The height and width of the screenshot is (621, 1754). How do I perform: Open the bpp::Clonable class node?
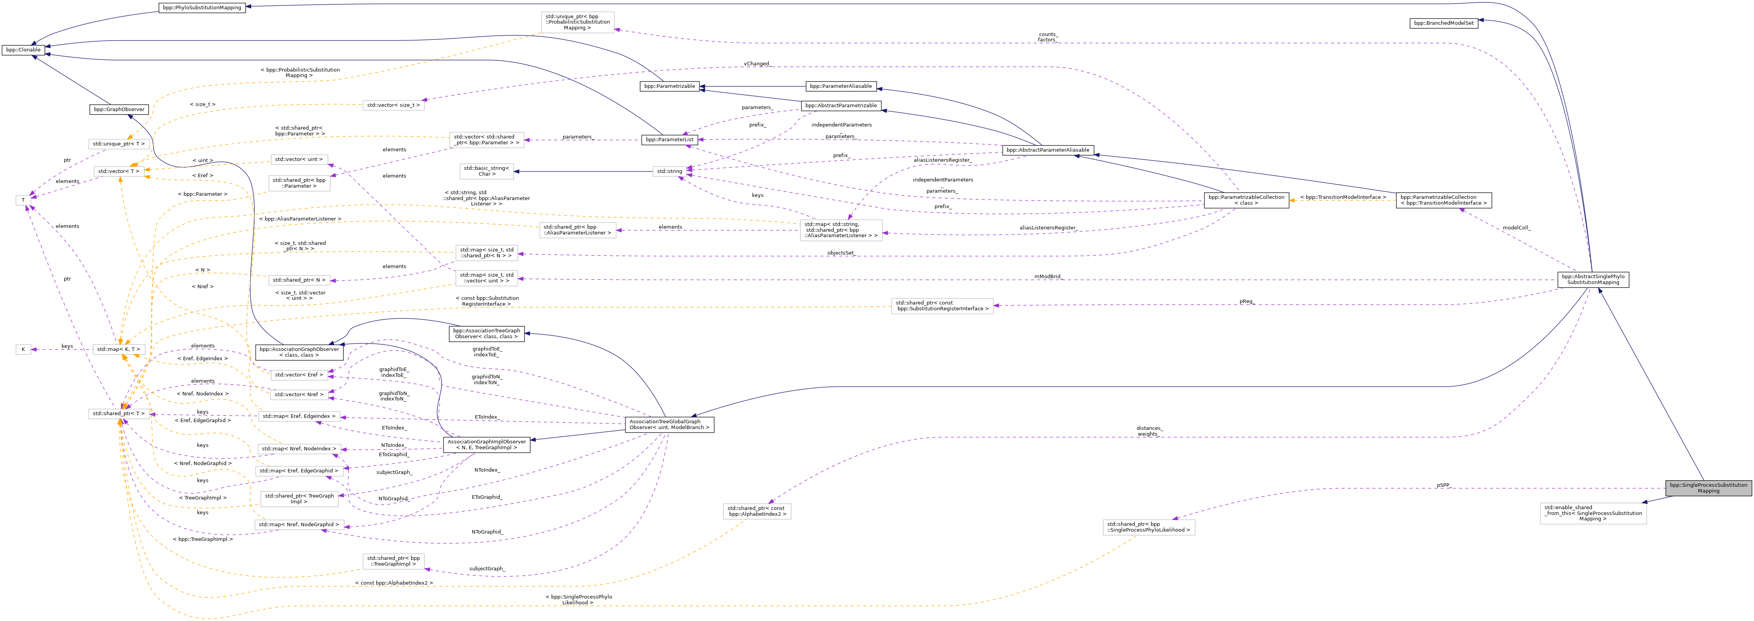(23, 50)
